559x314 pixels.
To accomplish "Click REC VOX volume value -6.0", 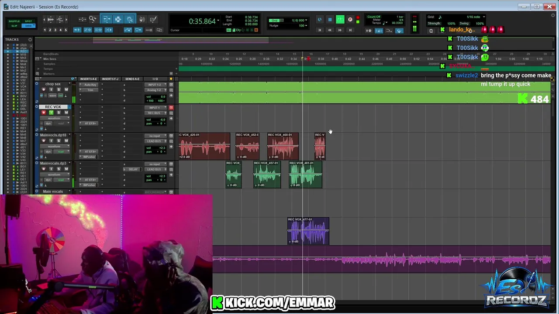I will point(162,119).
